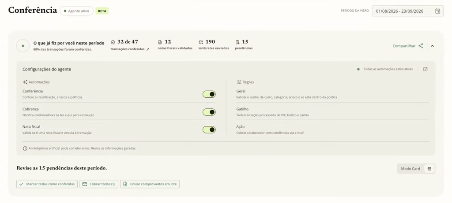Viewport: 452px width, 203px height.
Task: Click the 190 lembretes enviados count
Action: click(x=210, y=42)
